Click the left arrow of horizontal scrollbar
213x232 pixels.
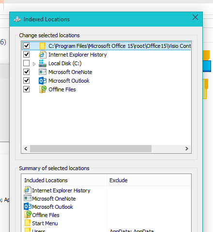click(26, 148)
